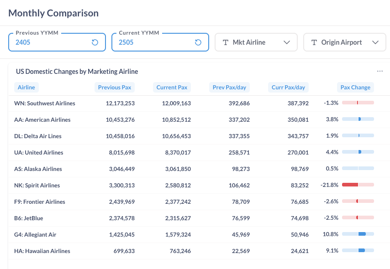Click Hawaiian curr pax/day value 24,621
Viewport: 390px width, 269px height.
300,251
